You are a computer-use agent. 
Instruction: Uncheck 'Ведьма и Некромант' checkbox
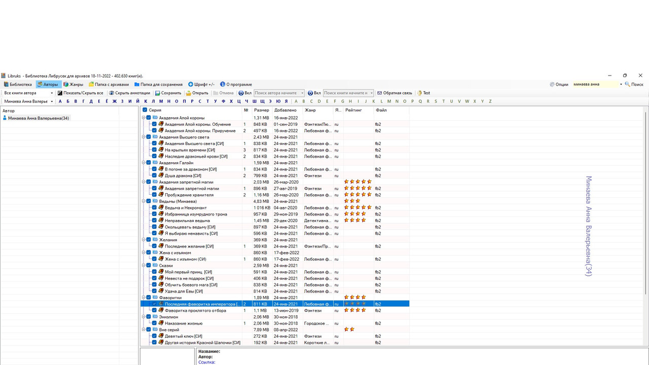[155, 208]
